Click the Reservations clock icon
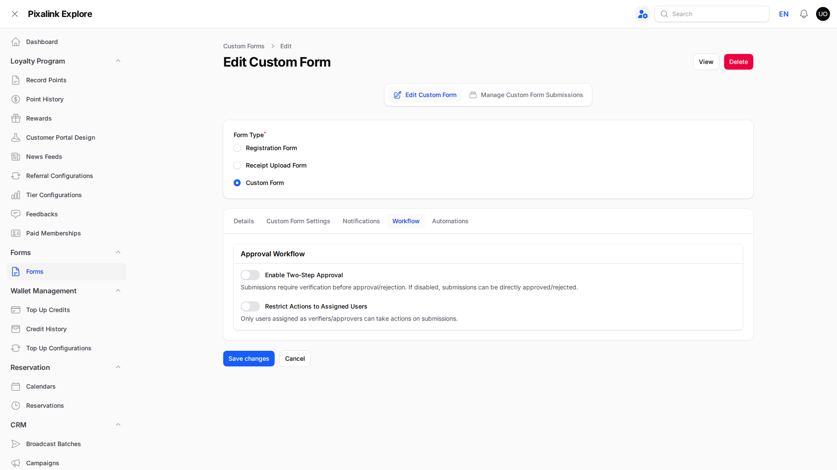This screenshot has width=837, height=470. pyautogui.click(x=16, y=406)
